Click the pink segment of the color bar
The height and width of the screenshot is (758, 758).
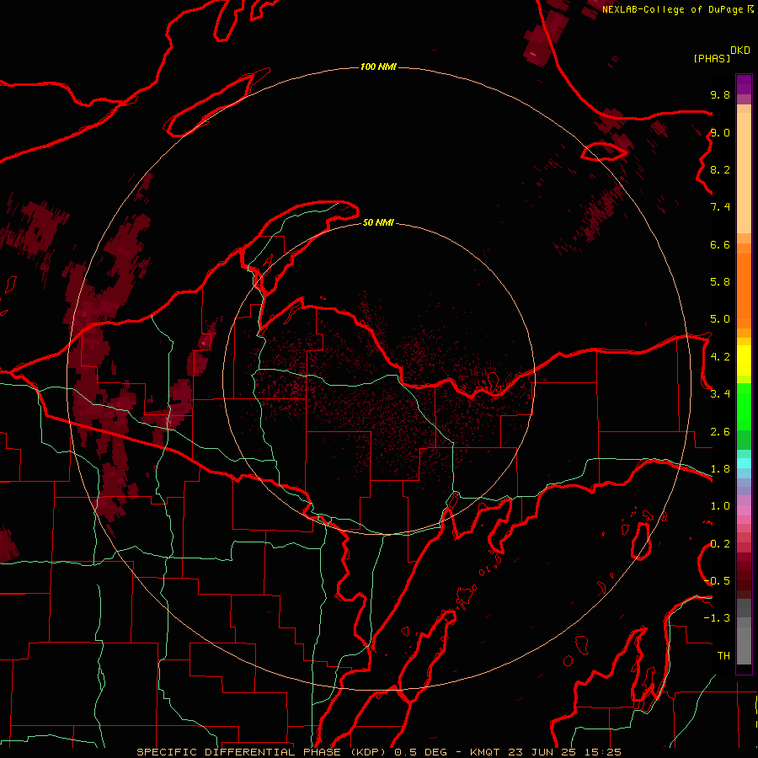coord(744,510)
